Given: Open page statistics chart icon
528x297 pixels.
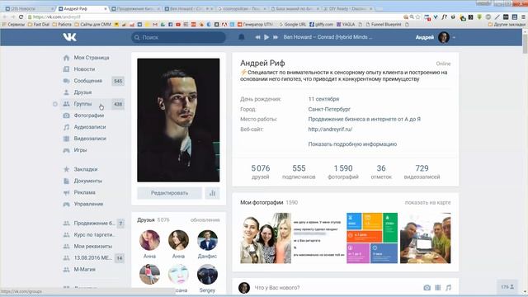Looking at the screenshot, I should [x=213, y=193].
